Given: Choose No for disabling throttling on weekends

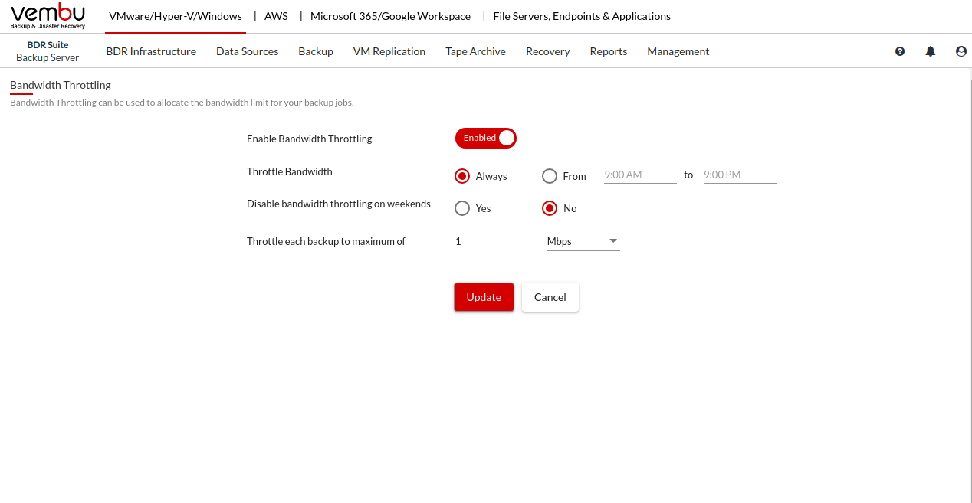Looking at the screenshot, I should point(550,208).
